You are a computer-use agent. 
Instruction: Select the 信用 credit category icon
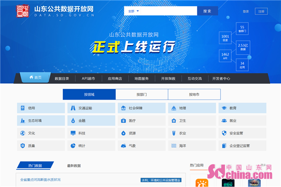22,108
